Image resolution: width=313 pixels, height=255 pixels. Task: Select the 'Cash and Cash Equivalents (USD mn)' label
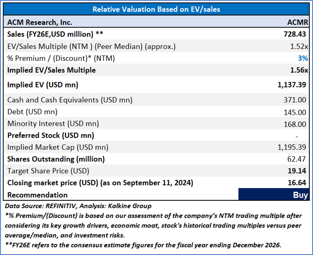pos(70,100)
